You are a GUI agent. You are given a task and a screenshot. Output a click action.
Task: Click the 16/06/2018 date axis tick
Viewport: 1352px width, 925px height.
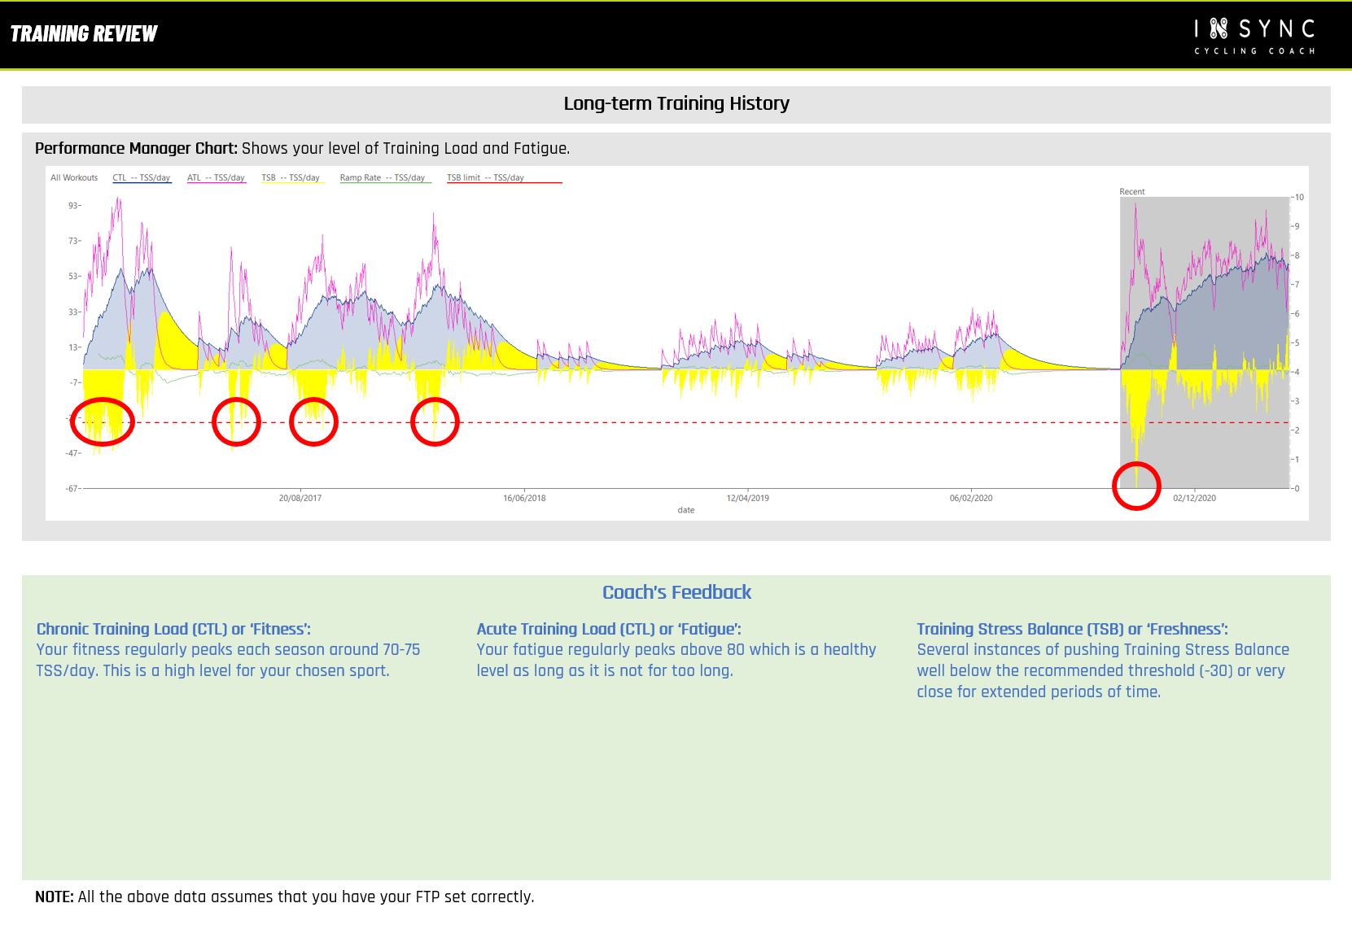click(x=524, y=498)
